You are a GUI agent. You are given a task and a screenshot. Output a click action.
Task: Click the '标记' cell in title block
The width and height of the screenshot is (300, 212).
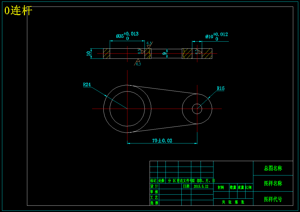tap(153, 181)
